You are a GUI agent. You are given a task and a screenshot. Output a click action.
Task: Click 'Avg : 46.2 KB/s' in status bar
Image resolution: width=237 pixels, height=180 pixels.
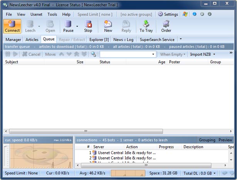pyautogui.click(x=92, y=173)
